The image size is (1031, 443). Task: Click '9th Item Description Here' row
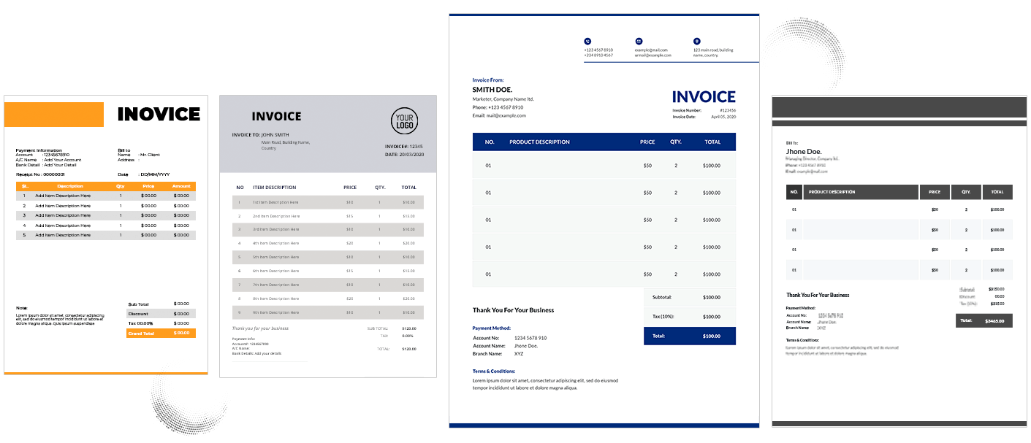[328, 312]
